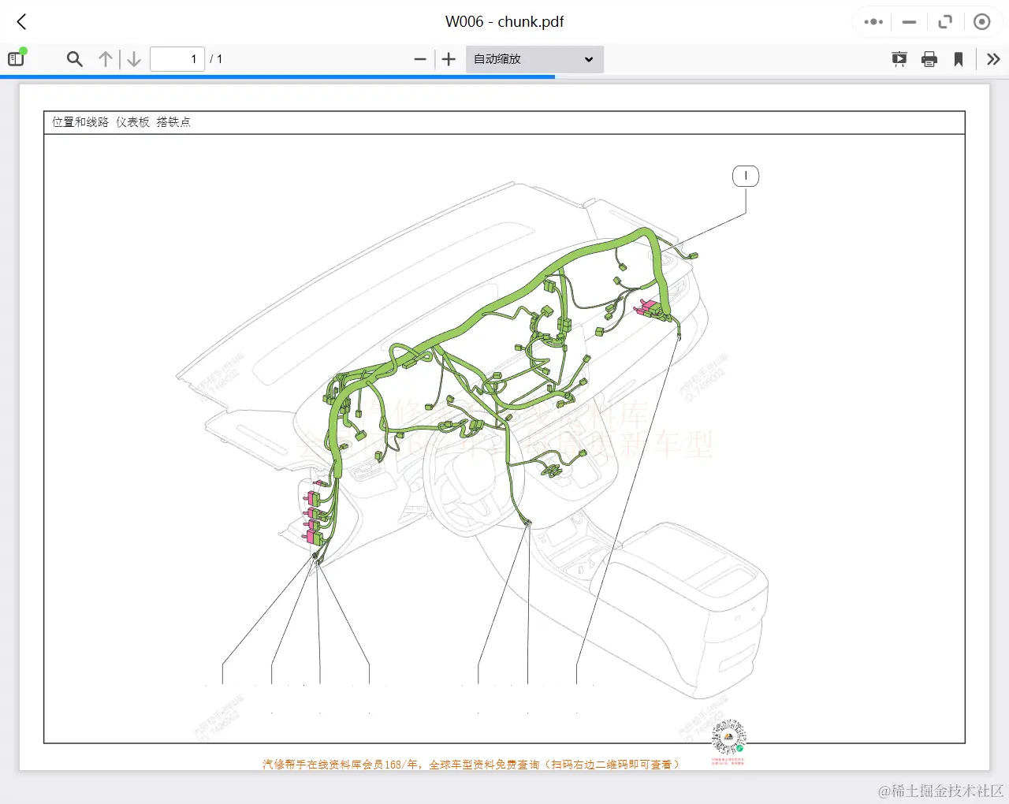
Task: Click the bookmark icon
Action: coord(959,59)
